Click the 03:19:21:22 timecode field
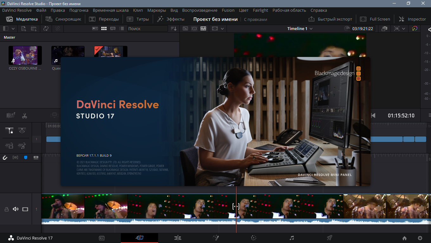Image resolution: width=431 pixels, height=243 pixels. tap(363, 28)
